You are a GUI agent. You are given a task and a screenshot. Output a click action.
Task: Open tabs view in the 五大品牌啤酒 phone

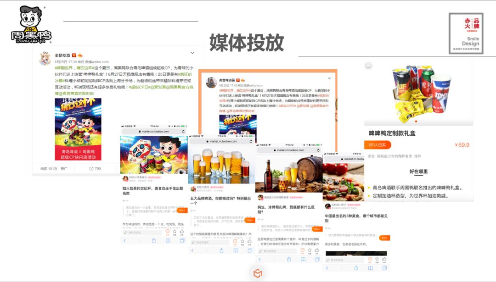click(x=250, y=250)
